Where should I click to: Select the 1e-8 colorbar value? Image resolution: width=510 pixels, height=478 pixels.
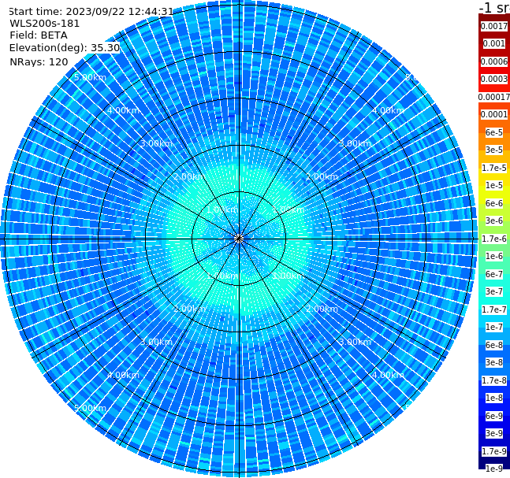[494, 398]
